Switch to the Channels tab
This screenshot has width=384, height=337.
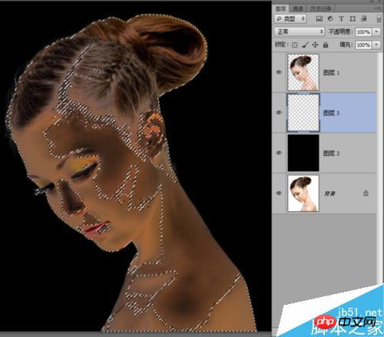coord(298,8)
